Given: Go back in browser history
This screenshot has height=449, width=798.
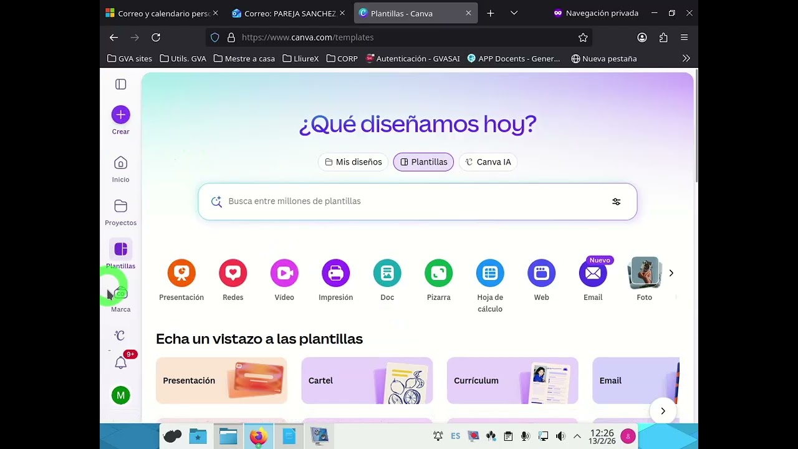Looking at the screenshot, I should click(113, 37).
